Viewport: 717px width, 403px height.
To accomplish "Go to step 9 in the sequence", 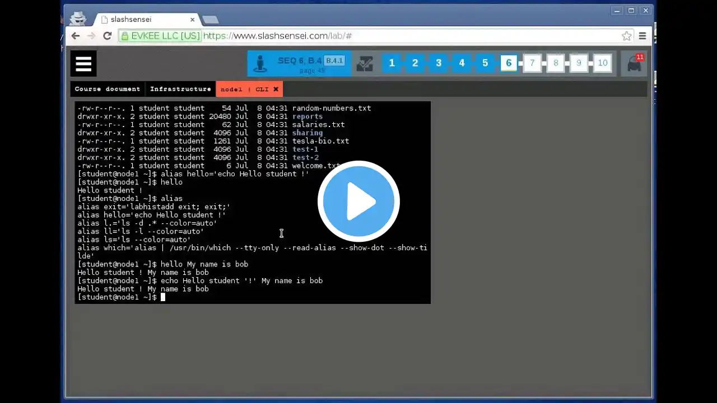I will 579,63.
